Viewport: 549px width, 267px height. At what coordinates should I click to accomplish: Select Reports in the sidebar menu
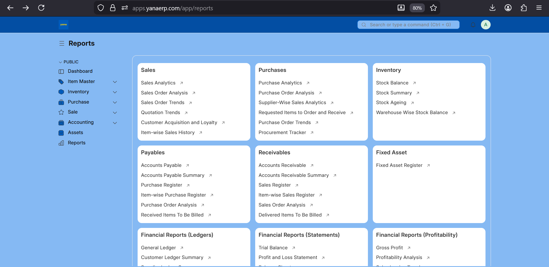(76, 143)
